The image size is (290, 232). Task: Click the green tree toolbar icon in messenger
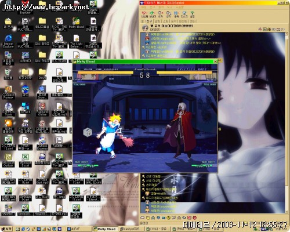pyautogui.click(x=192, y=14)
